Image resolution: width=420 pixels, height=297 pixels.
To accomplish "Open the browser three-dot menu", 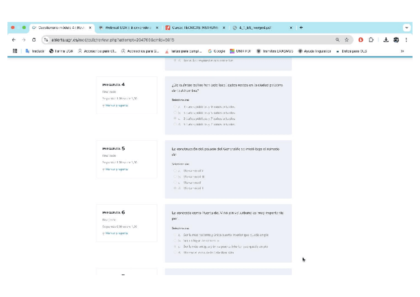I will click(x=406, y=40).
